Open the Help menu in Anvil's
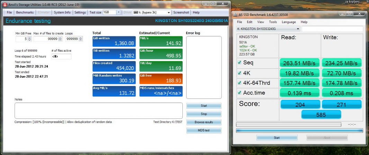The height and width of the screenshot is (155, 369). point(196,12)
